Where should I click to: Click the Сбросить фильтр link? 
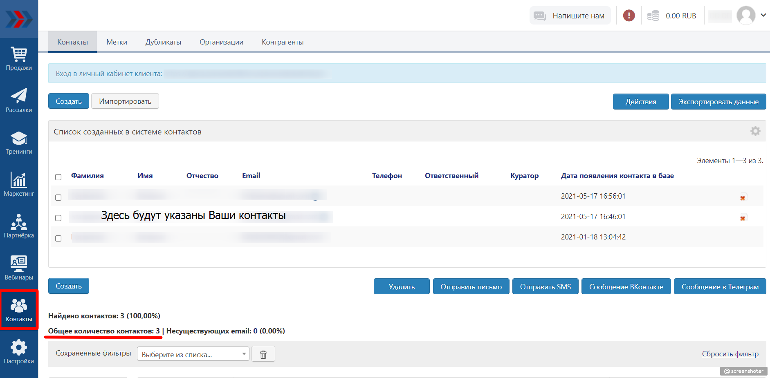coord(730,354)
